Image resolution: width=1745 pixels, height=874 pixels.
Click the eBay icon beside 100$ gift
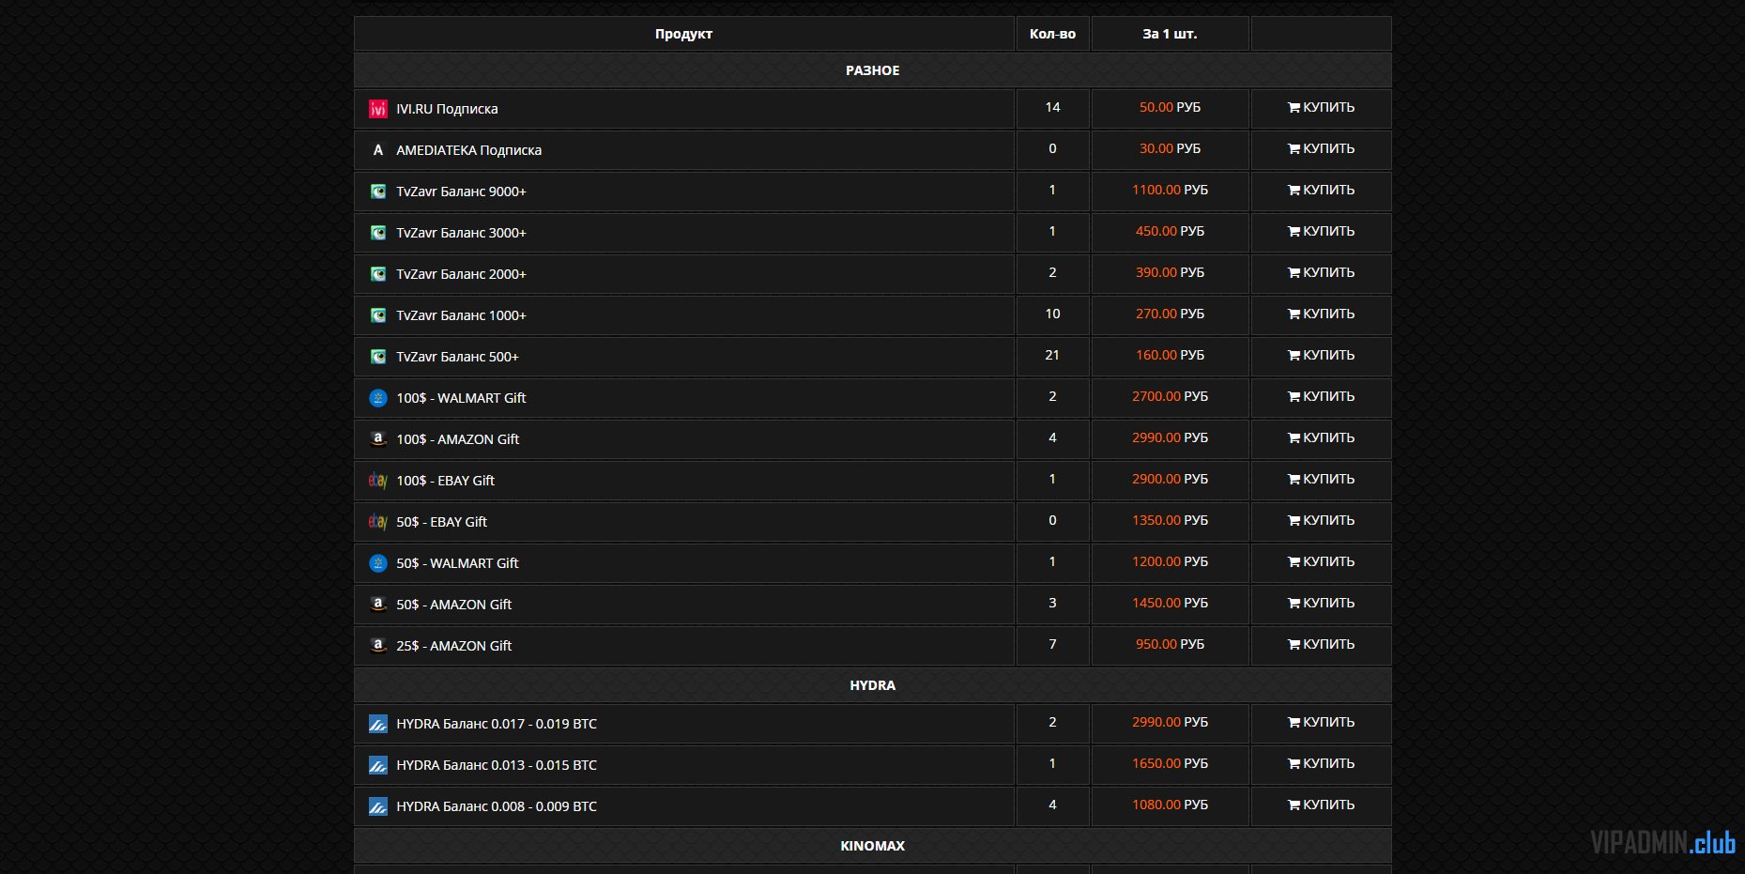tap(377, 481)
